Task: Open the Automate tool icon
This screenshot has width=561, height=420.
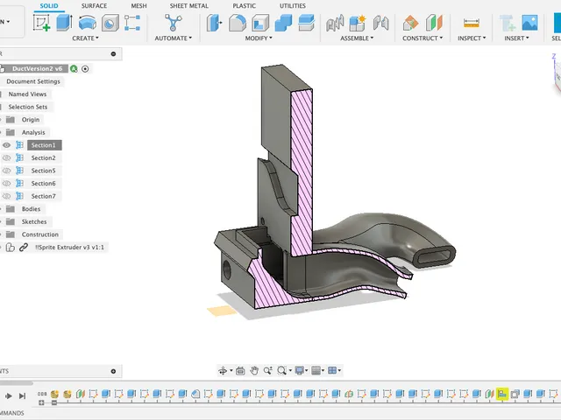Action: pos(174,23)
